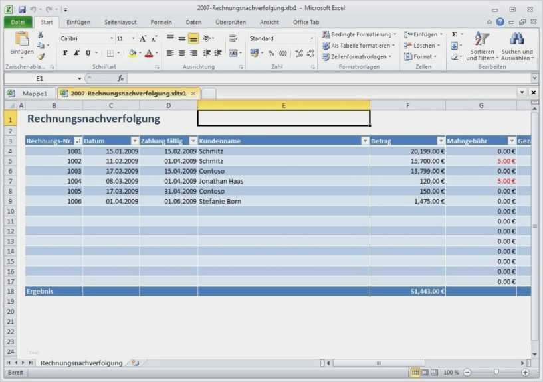Open the font size 11 dropdown
Image resolution: width=543 pixels, height=382 pixels.
[x=134, y=38]
